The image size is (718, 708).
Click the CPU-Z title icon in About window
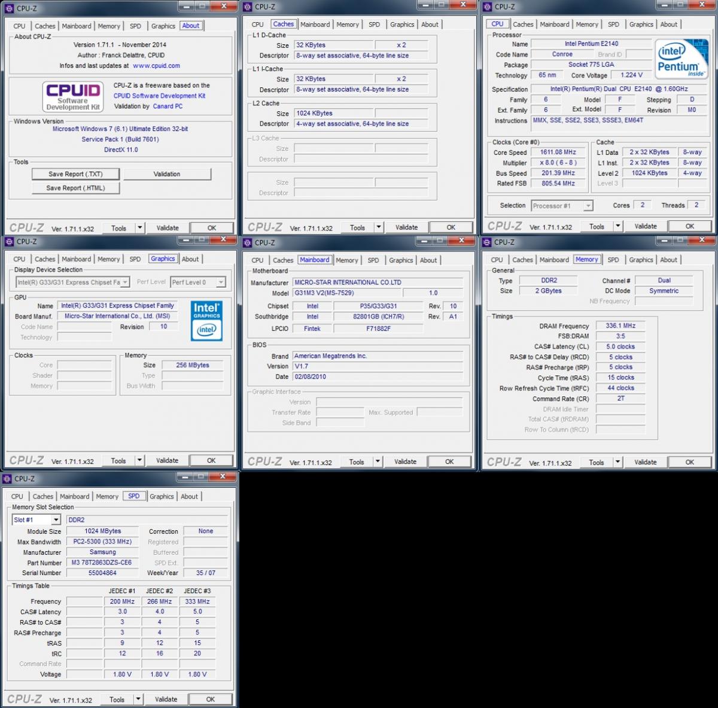(9, 8)
